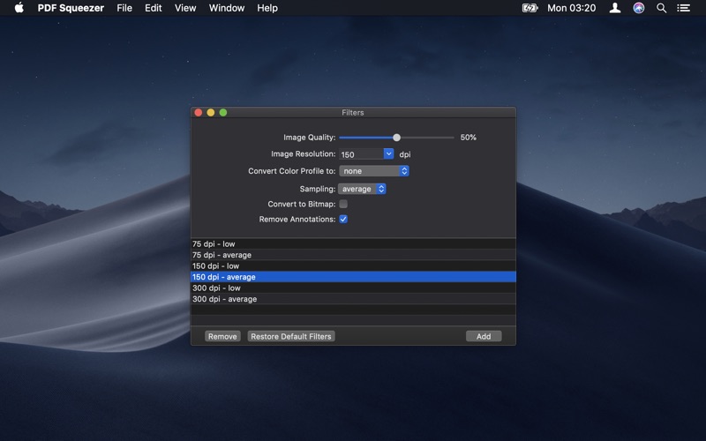Select the 300 dpi - average filter

(x=354, y=299)
